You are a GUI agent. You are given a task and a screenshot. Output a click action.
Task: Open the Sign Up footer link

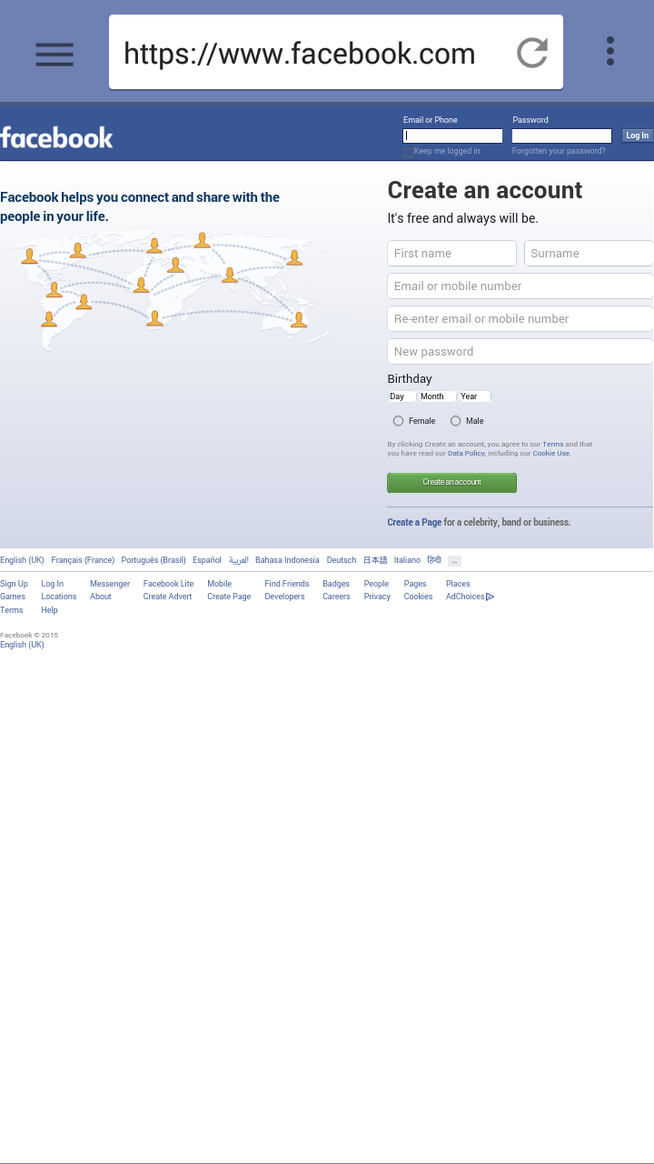[14, 584]
